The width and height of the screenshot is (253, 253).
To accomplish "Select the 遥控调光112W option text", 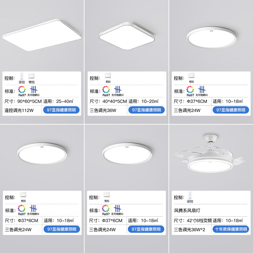I will pos(21,110).
